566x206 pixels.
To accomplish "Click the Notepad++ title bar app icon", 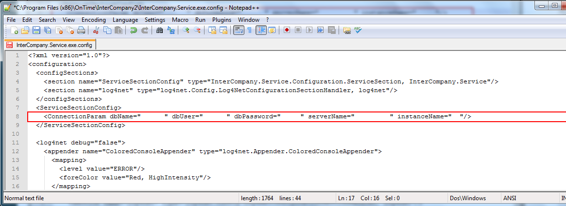I will pyautogui.click(x=6, y=7).
